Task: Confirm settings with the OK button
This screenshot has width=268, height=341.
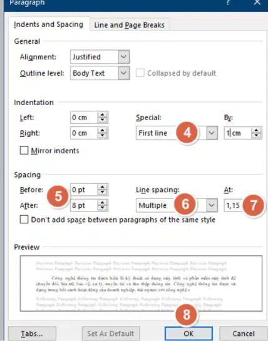Action: pyautogui.click(x=188, y=333)
